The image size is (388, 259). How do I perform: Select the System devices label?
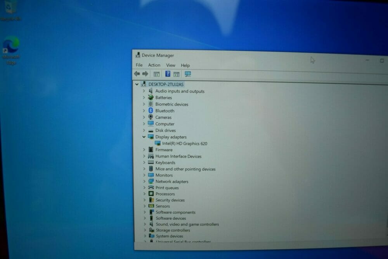coord(169,236)
